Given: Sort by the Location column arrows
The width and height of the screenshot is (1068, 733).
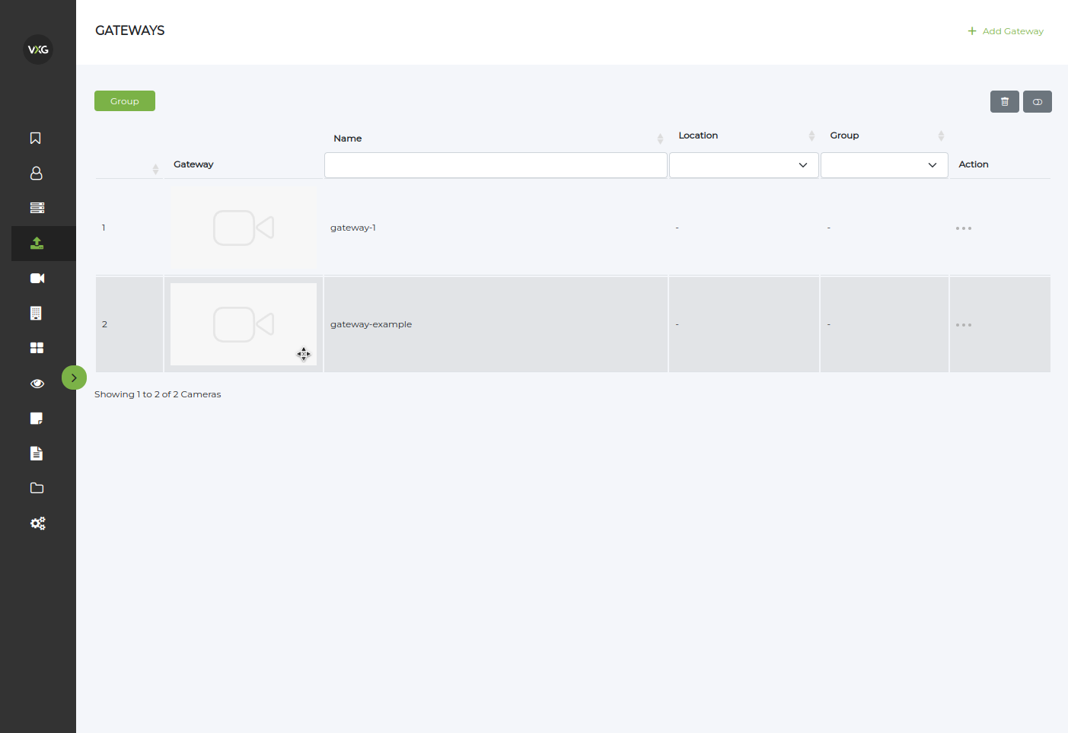Looking at the screenshot, I should coord(811,135).
